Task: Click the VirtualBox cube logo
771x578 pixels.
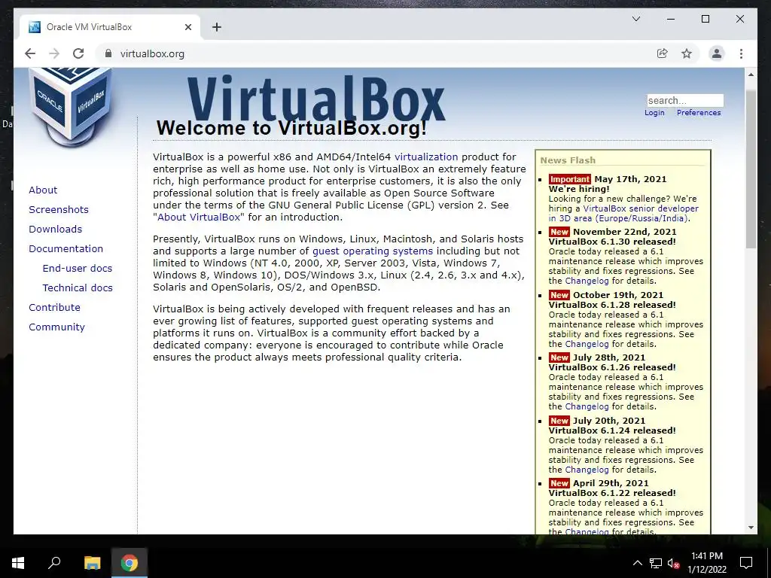Action: pos(69,105)
